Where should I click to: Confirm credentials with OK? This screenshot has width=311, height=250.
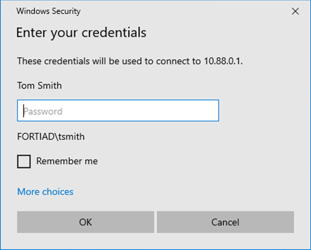click(86, 222)
